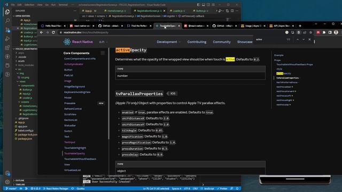The width and height of the screenshot is (342, 192).
Task: Click the React Native logo
Action: click(x=78, y=42)
